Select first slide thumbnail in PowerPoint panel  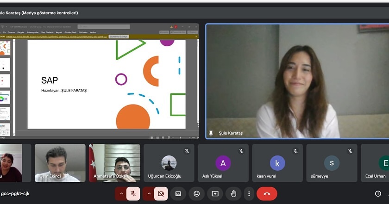[x=5, y=48]
